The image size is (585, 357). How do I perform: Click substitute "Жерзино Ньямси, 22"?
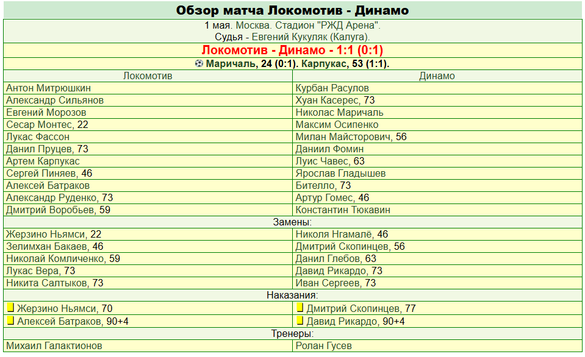click(x=54, y=234)
